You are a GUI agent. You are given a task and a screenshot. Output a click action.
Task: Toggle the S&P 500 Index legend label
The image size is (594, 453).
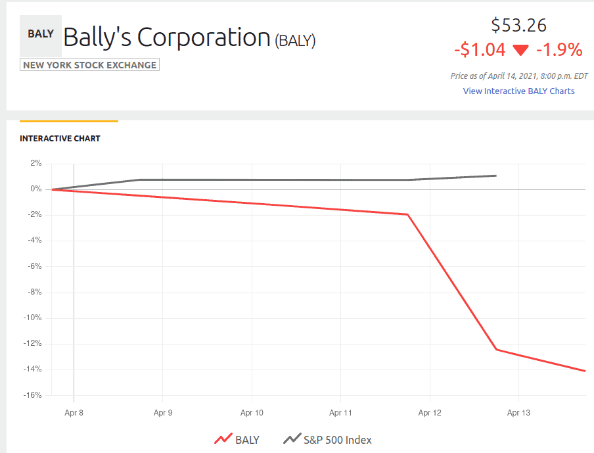tap(337, 440)
